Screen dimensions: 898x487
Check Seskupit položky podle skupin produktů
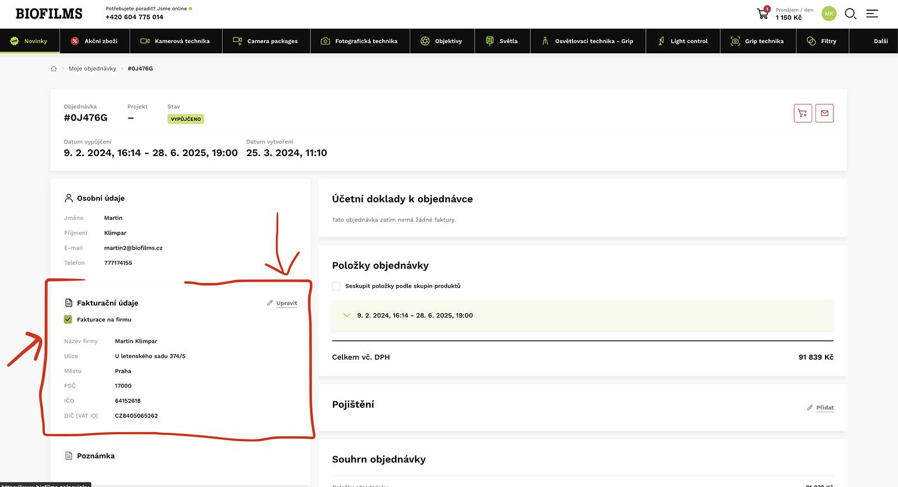point(336,286)
